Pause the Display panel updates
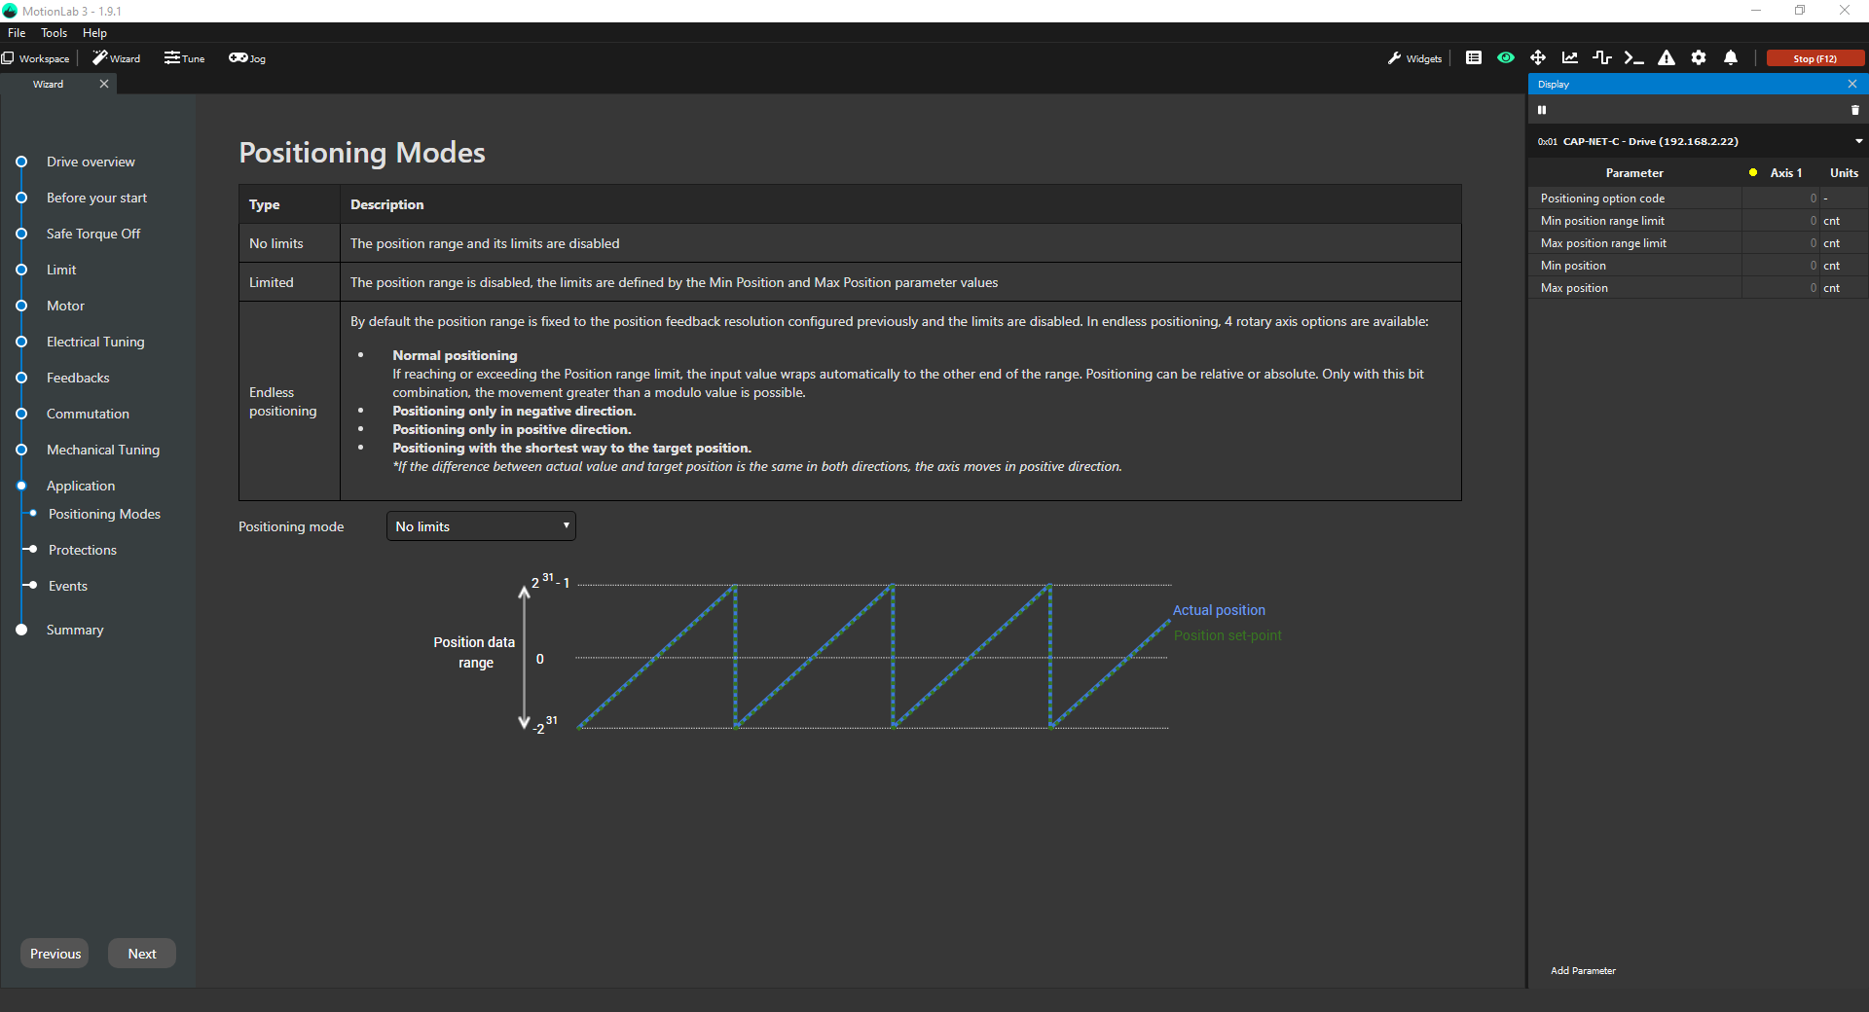The image size is (1869, 1012). click(1542, 110)
